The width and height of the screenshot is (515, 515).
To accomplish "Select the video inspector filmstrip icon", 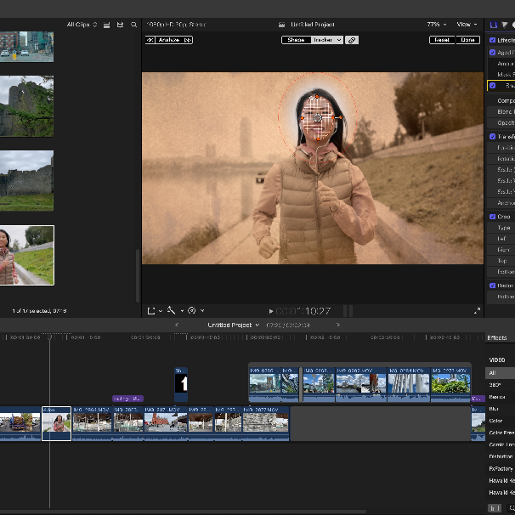I will point(495,25).
